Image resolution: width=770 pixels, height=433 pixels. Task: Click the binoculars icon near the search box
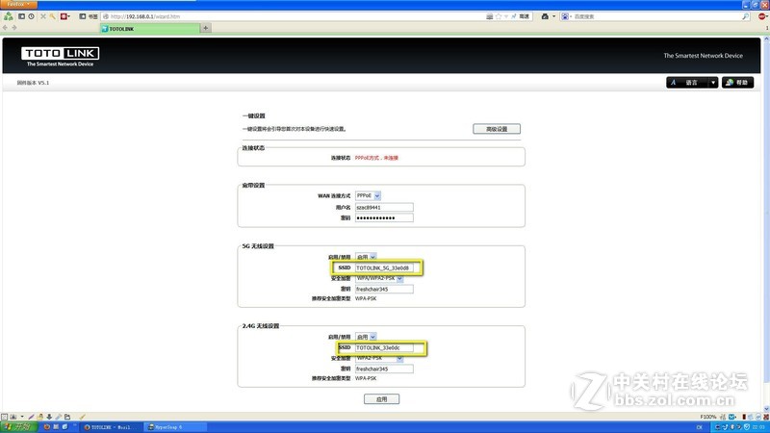545,16
